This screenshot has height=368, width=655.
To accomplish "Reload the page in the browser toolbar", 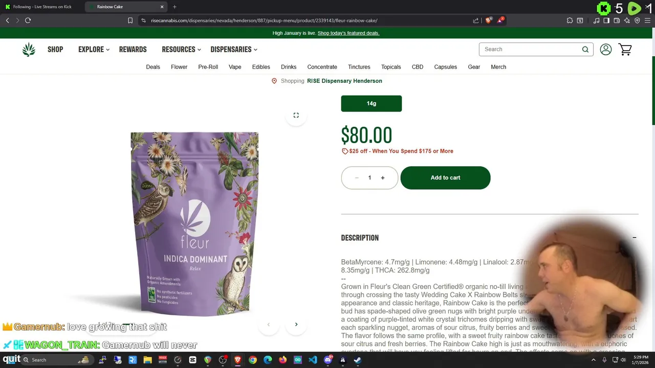I will click(28, 20).
